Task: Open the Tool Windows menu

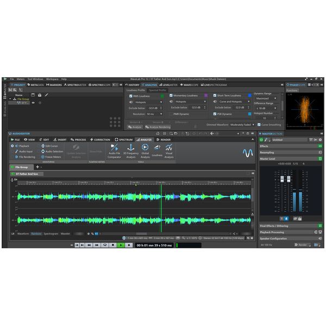Action: pyautogui.click(x=35, y=79)
